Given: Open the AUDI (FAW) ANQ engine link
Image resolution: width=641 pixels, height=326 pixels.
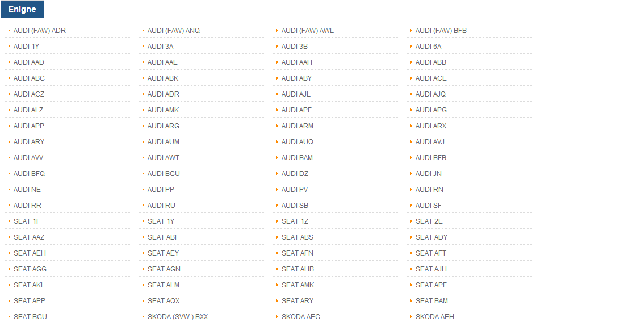Looking at the screenshot, I should (x=173, y=30).
